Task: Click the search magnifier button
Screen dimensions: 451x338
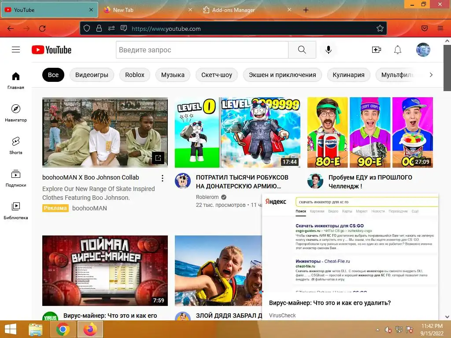Action: 302,50
